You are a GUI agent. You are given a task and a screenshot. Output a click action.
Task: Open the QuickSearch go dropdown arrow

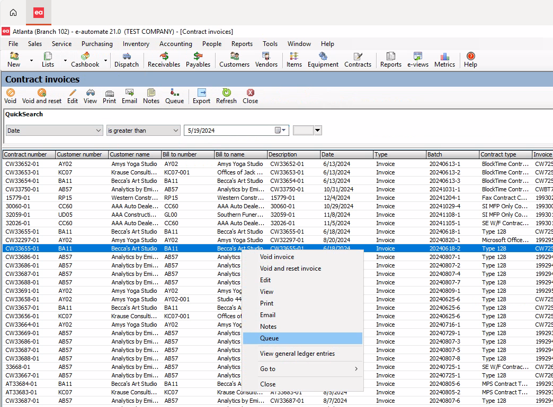[x=318, y=130]
